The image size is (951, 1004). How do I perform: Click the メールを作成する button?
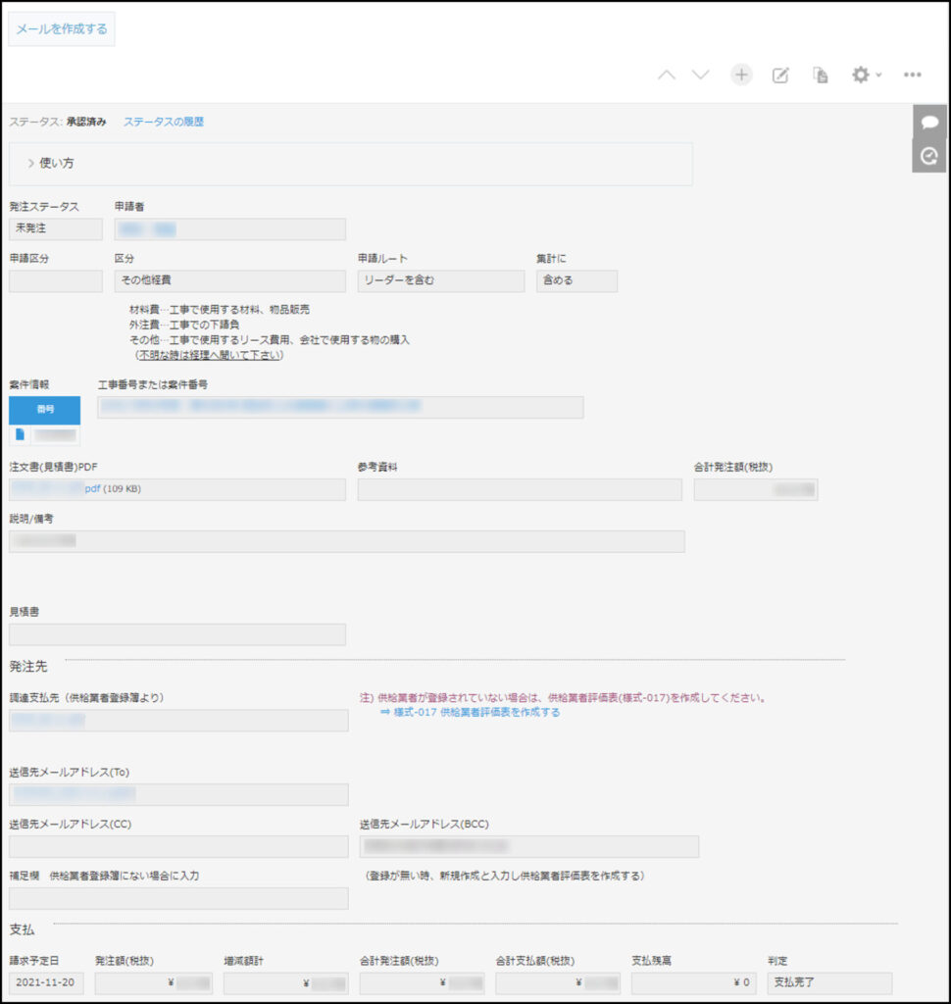(x=62, y=29)
